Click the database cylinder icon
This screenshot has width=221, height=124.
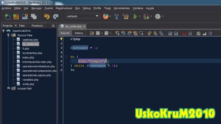click(x=210, y=33)
